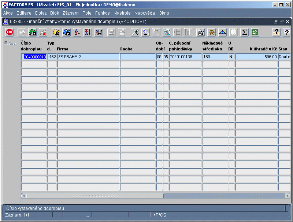The height and width of the screenshot is (222, 293).
Task: Click the scissors cut icon
Action: [135, 32]
